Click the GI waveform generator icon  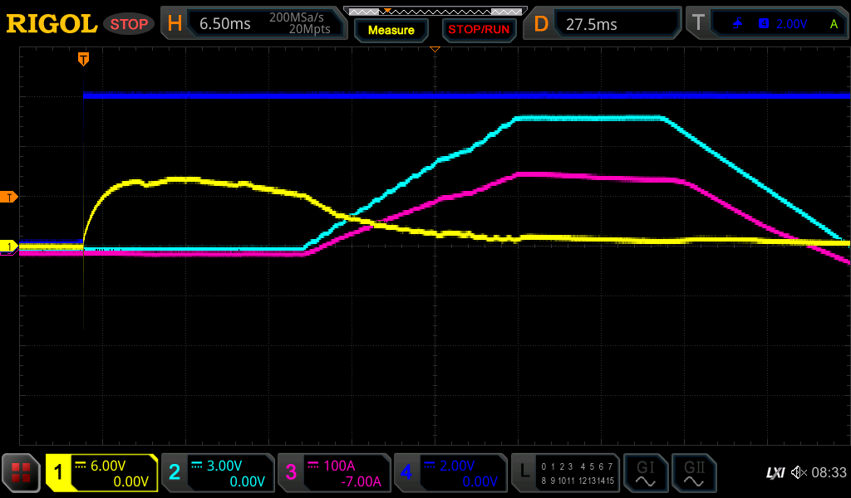(645, 473)
